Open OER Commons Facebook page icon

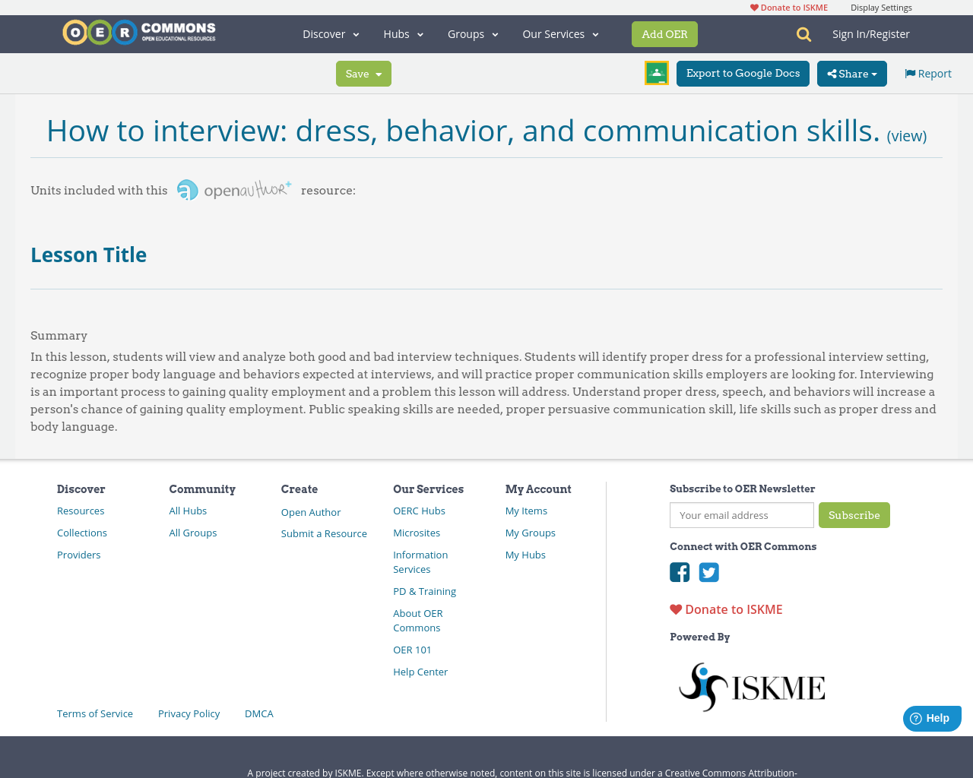tap(680, 571)
